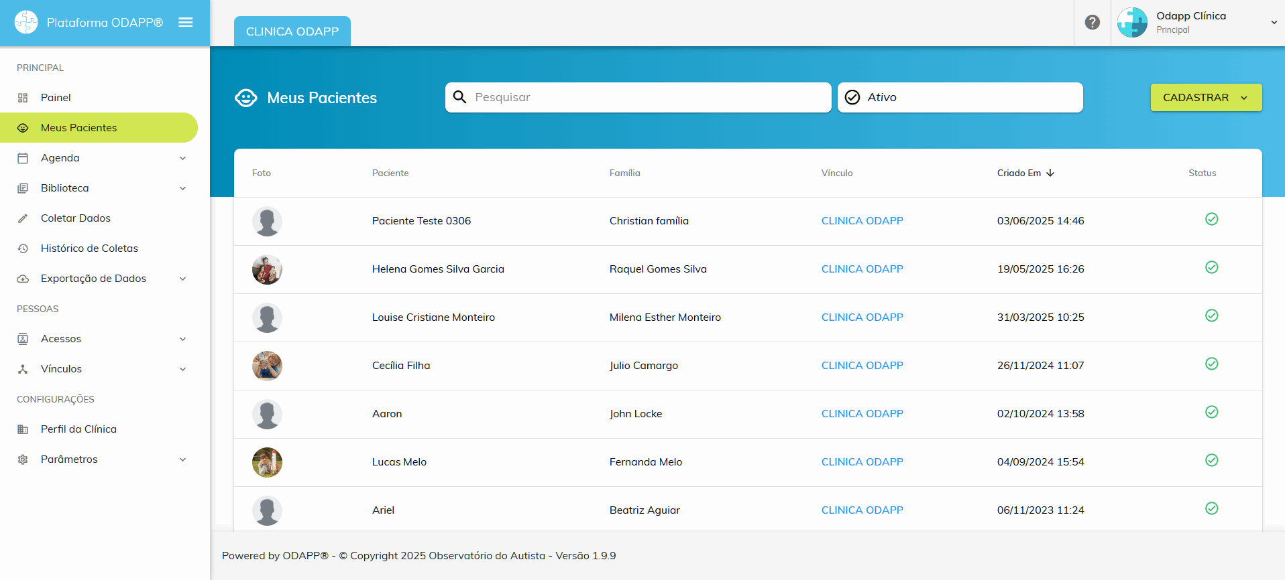The image size is (1285, 580).
Task: Click the Painel dashboard icon
Action: [23, 98]
